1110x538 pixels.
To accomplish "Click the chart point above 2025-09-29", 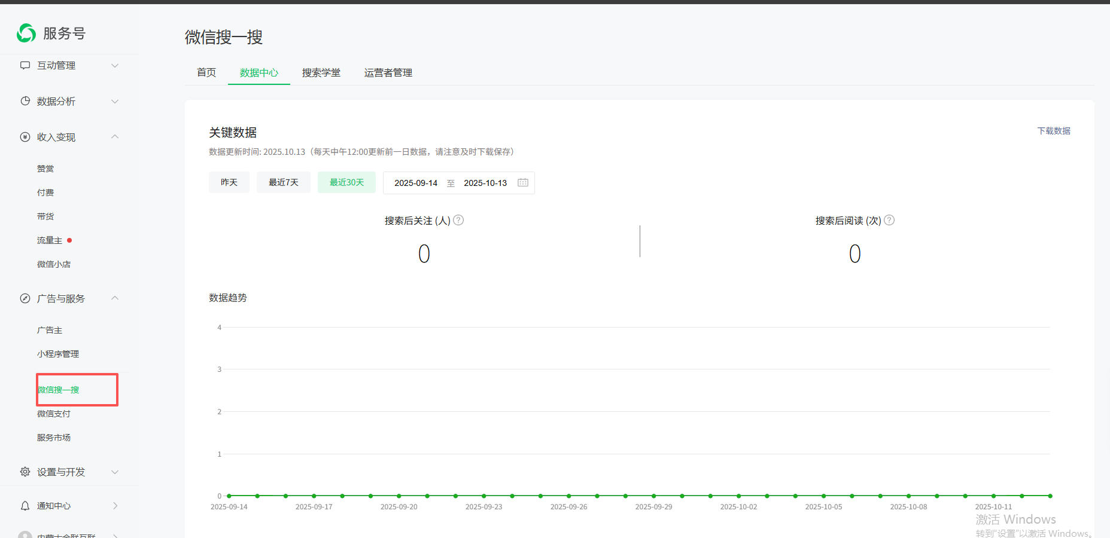I will point(654,496).
